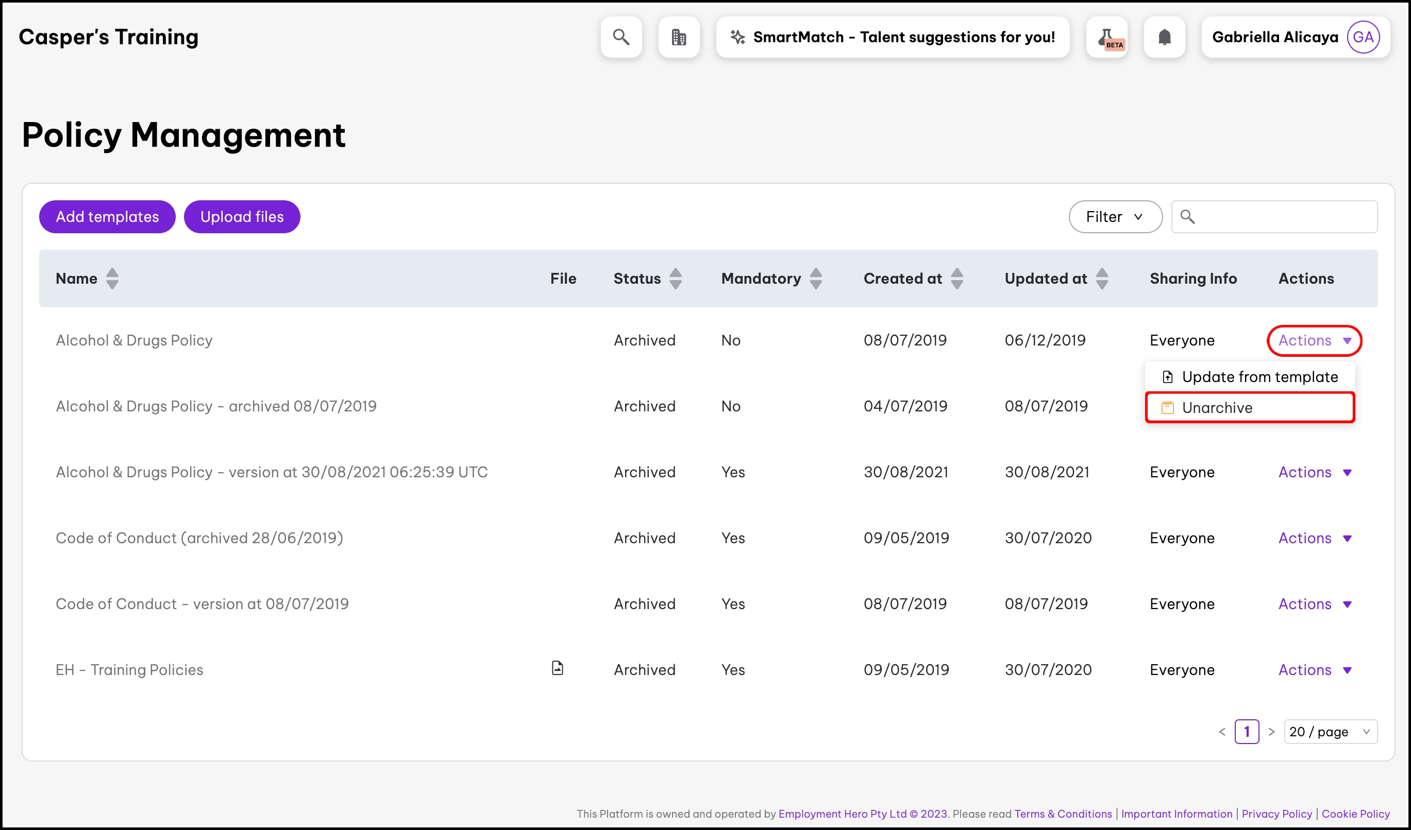Expand the Filter dropdown
This screenshot has height=830, width=1411.
[x=1115, y=217]
